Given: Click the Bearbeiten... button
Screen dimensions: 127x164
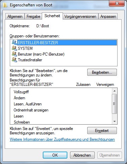Looking at the screenshot, I should pos(102,72).
